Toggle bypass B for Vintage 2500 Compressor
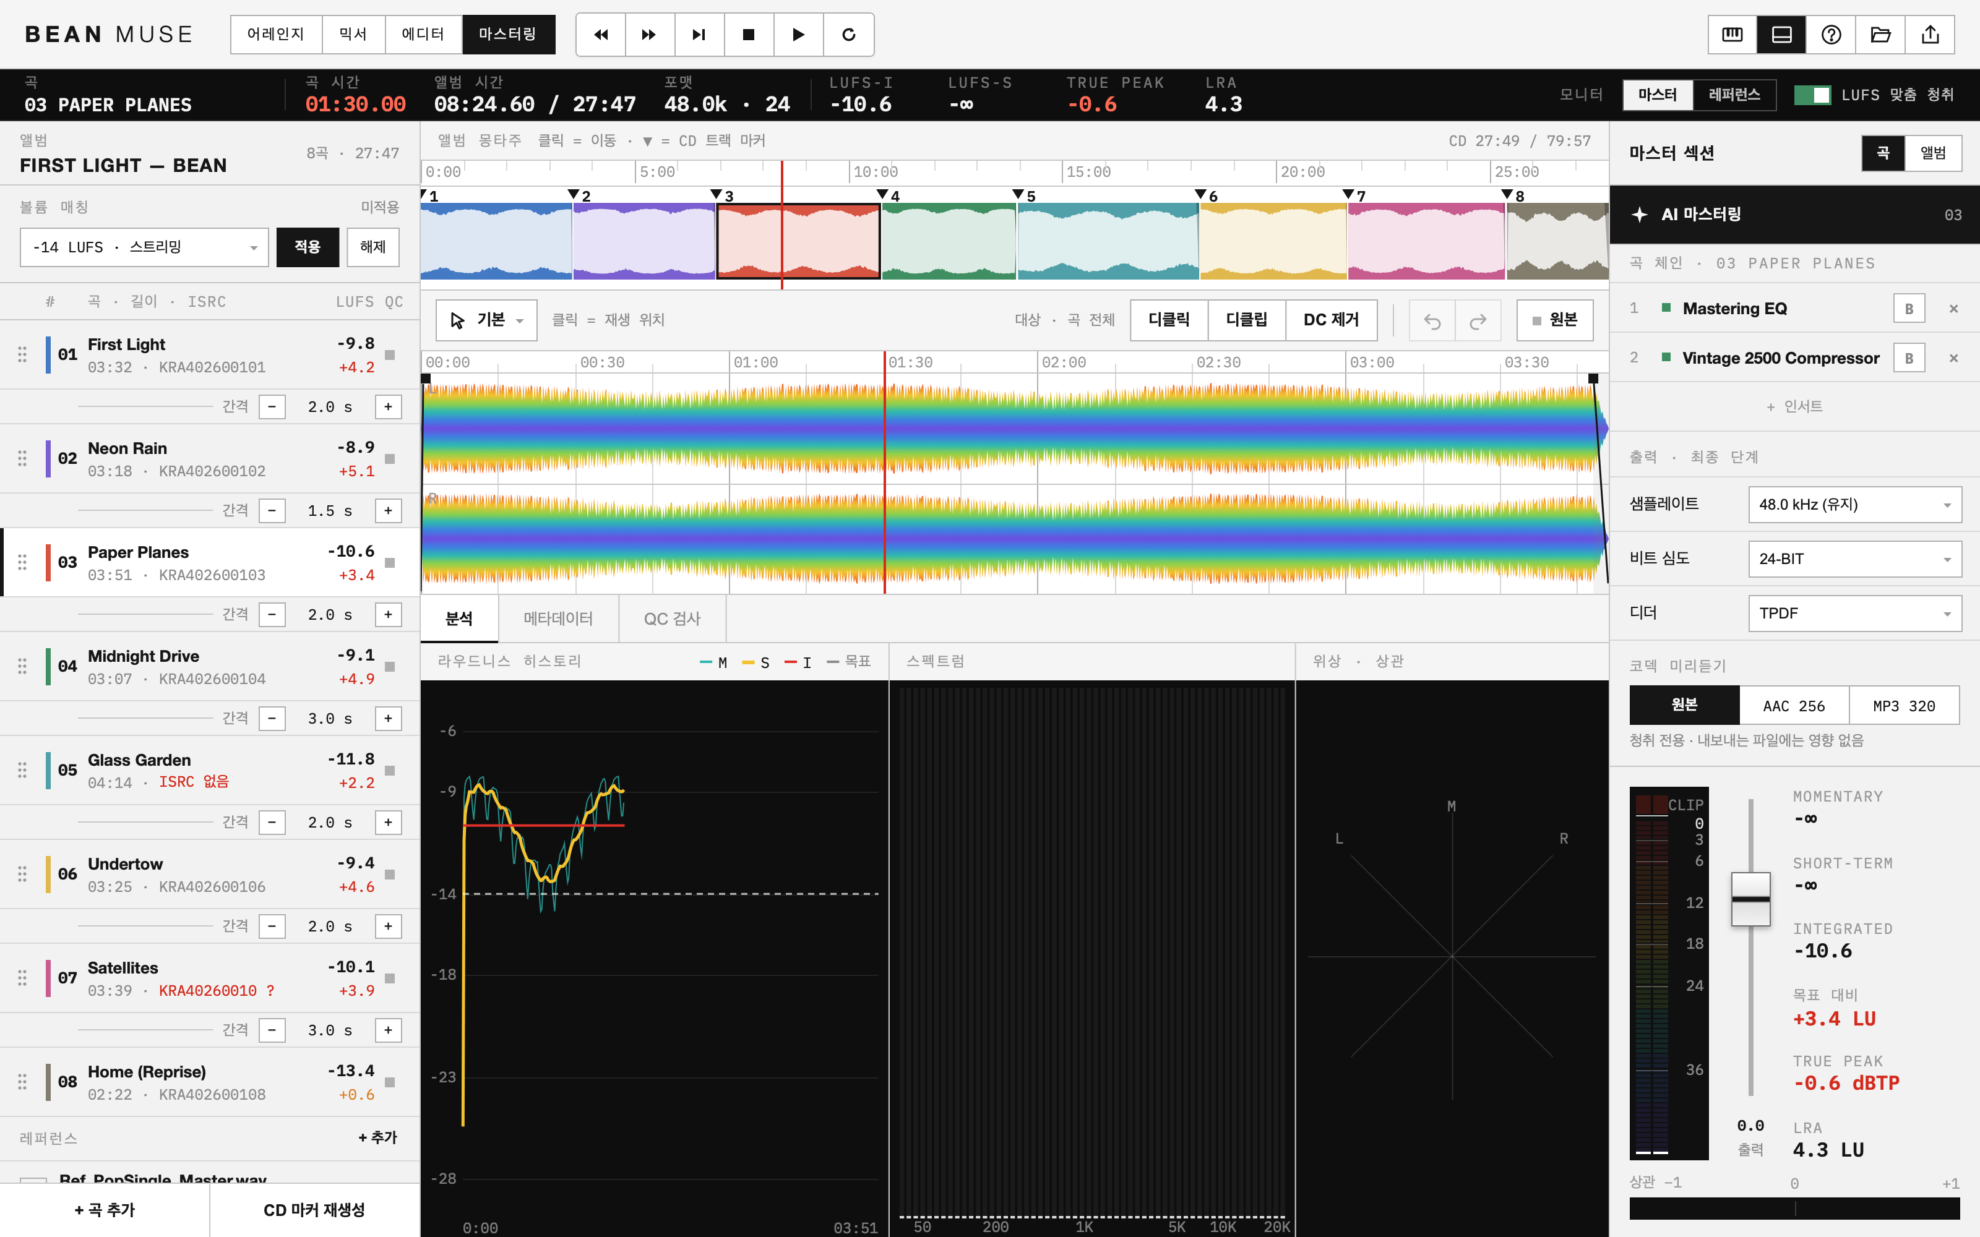 click(x=1909, y=358)
